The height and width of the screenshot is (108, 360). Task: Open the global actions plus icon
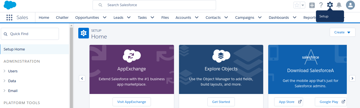click(x=312, y=5)
